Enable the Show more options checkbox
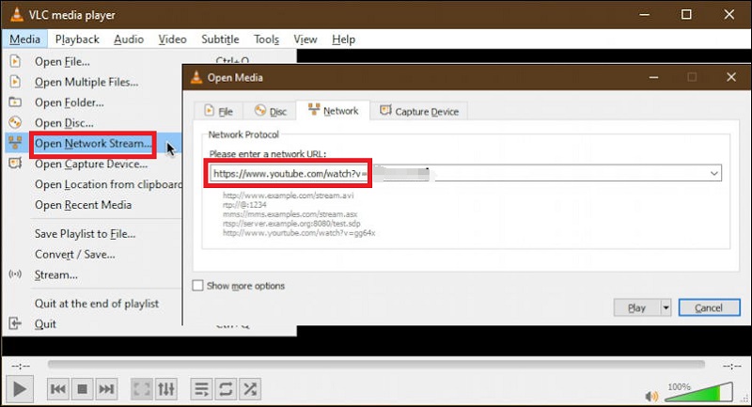 (198, 286)
